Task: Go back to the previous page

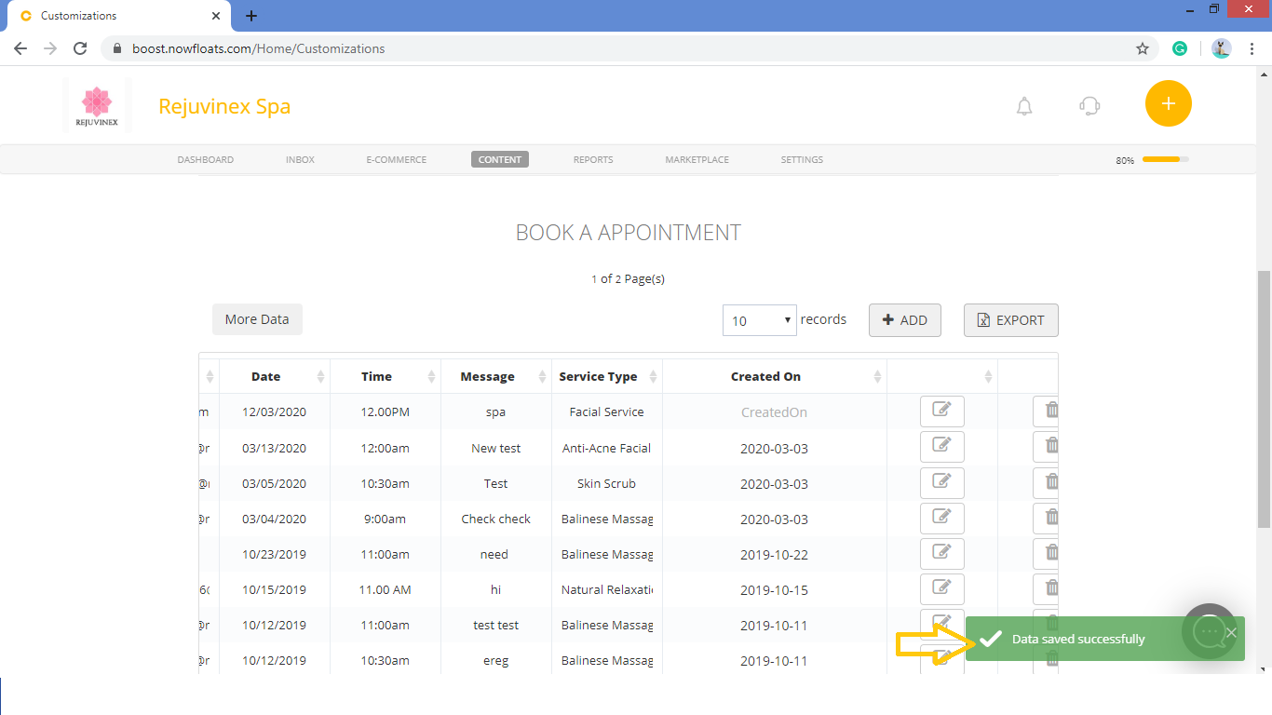Action: pos(20,48)
